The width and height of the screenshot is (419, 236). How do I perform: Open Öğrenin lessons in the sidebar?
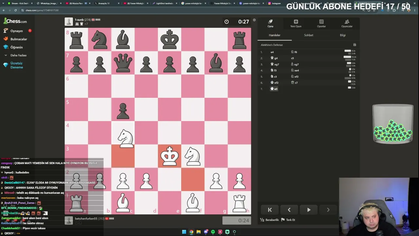pos(13,47)
